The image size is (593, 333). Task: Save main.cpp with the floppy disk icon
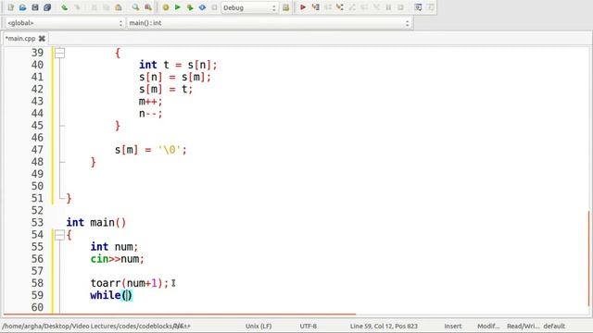35,7
